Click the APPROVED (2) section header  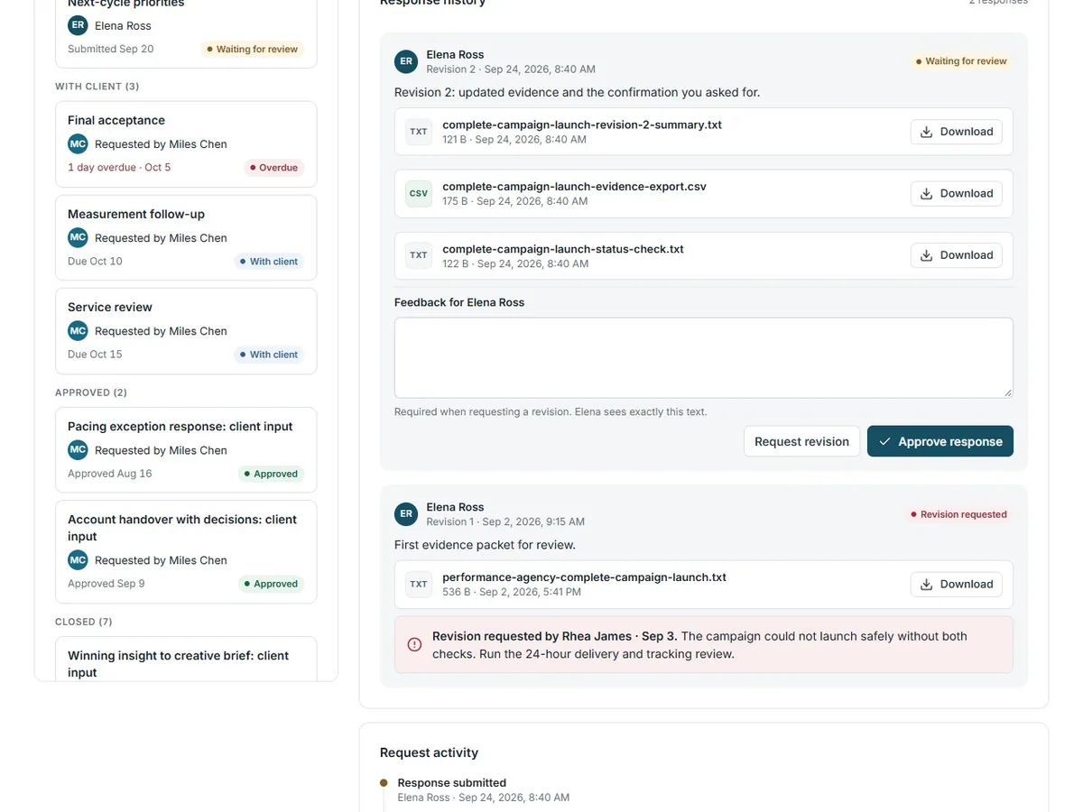pos(91,392)
